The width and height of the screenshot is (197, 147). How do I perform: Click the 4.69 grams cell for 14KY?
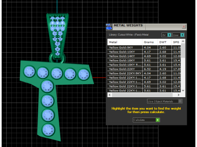(x=150, y=56)
